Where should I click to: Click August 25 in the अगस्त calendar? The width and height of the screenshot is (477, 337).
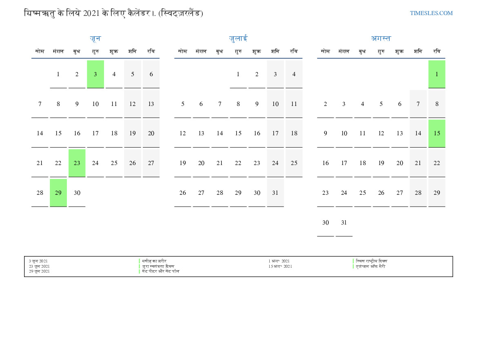(x=363, y=193)
